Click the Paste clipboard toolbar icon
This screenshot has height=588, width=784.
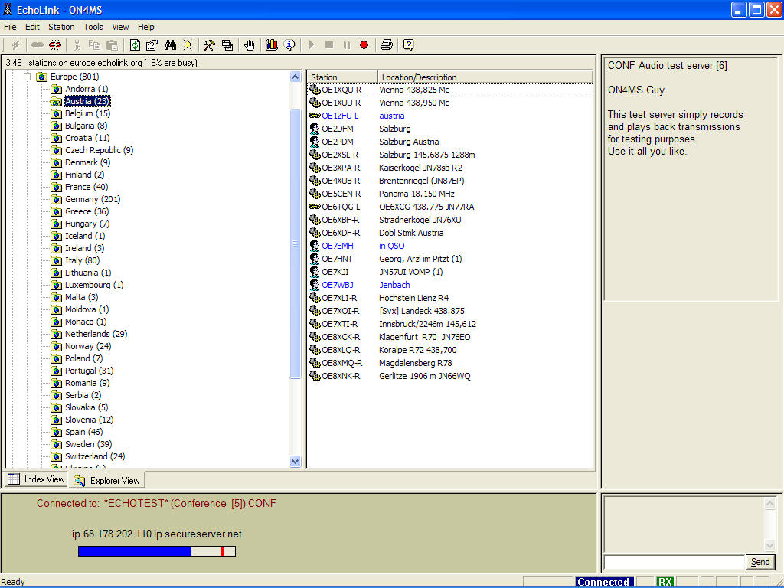pos(113,45)
